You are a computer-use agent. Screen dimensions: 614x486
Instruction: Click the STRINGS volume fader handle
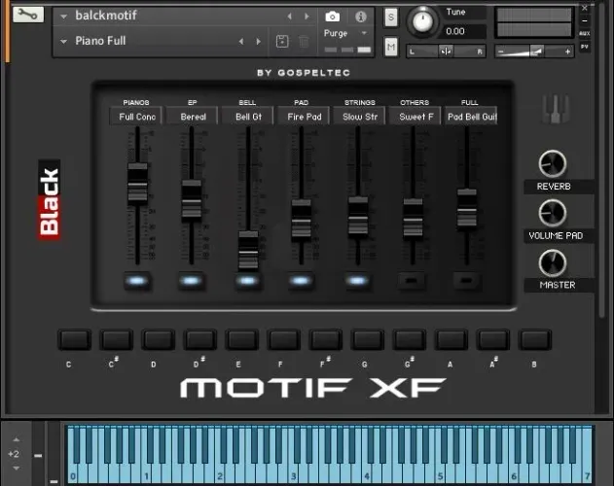pyautogui.click(x=358, y=217)
